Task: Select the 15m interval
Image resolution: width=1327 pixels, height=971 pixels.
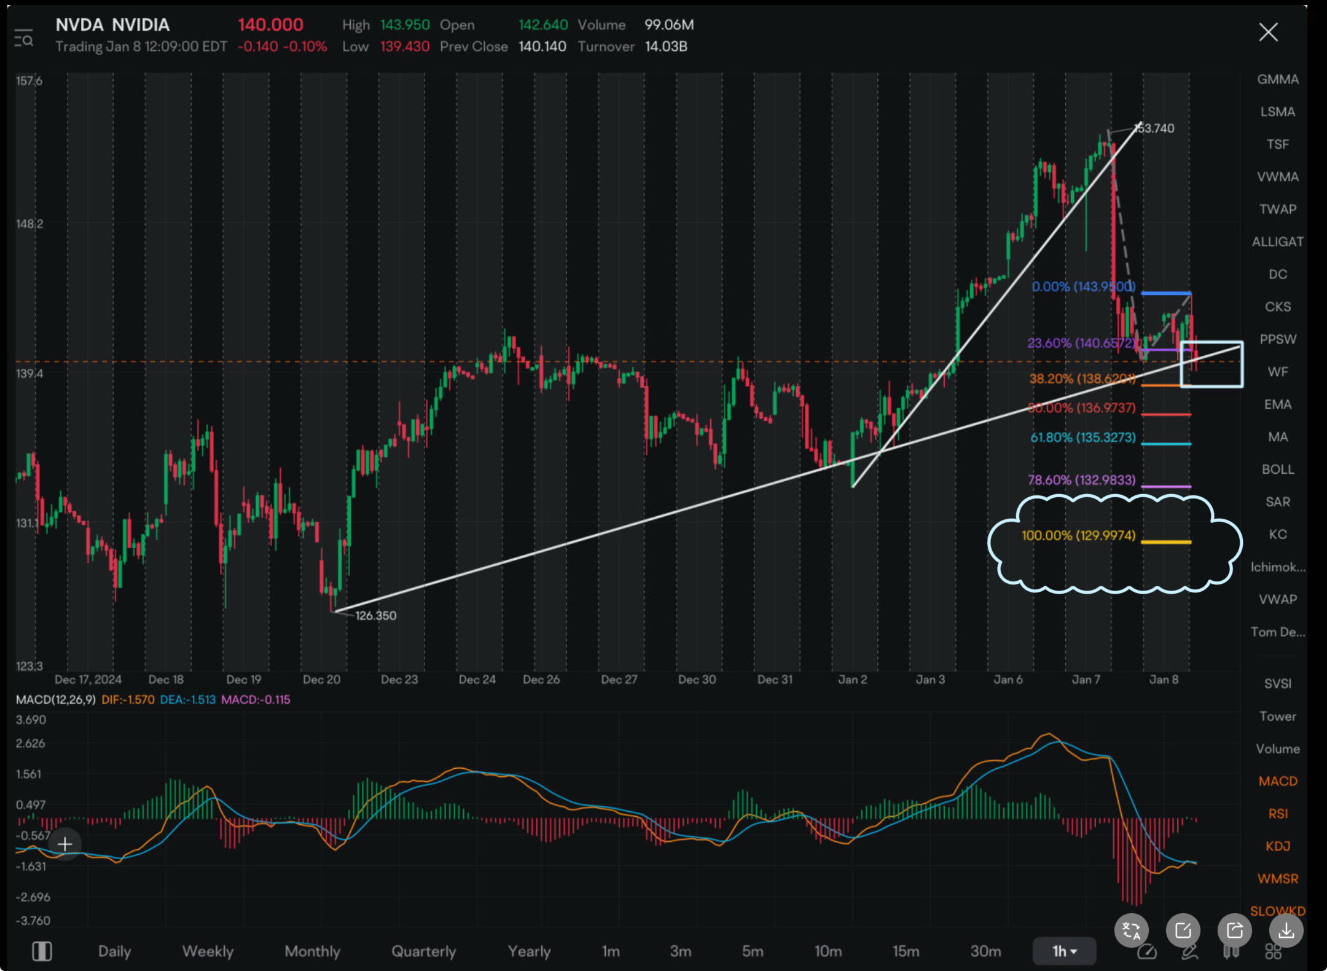Action: [x=906, y=951]
